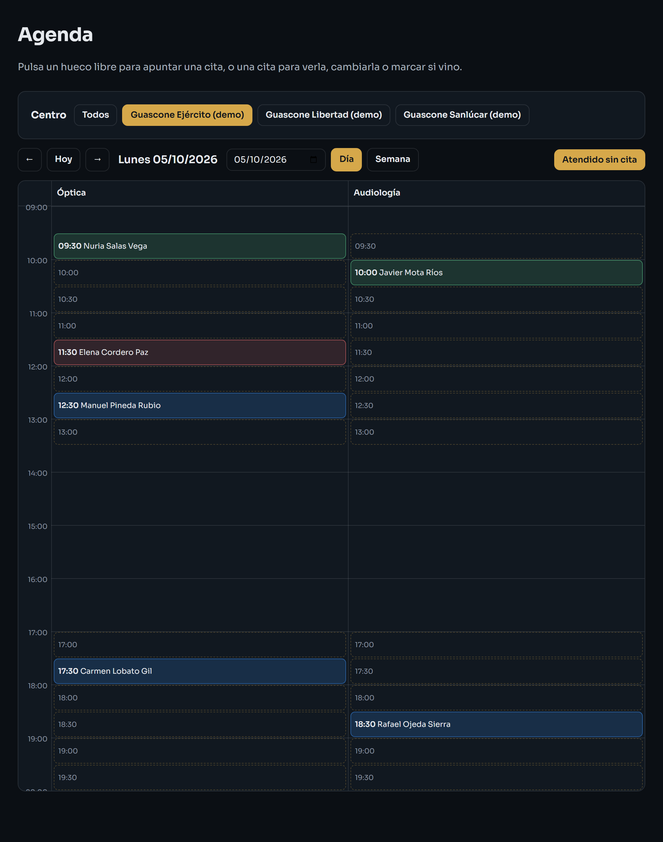Viewport: 663px width, 842px height.
Task: Book the free 09:30 slot in Audiología
Action: coord(497,246)
